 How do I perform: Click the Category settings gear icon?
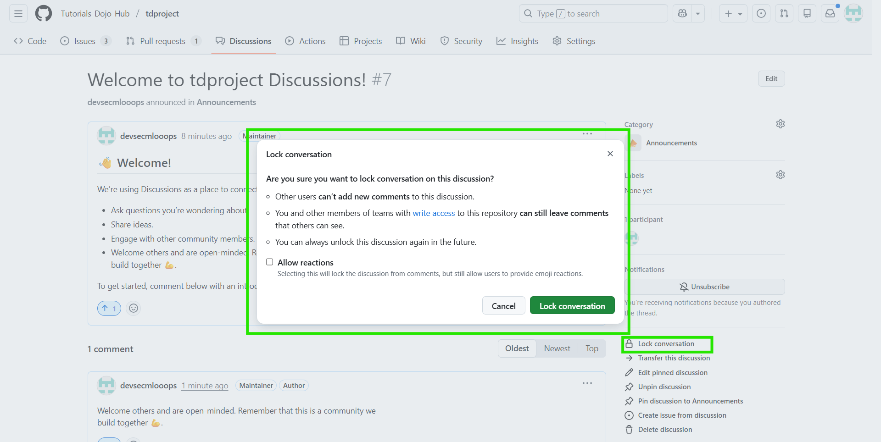pyautogui.click(x=780, y=124)
